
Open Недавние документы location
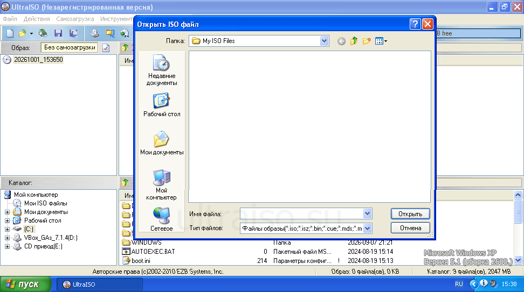pyautogui.click(x=162, y=70)
